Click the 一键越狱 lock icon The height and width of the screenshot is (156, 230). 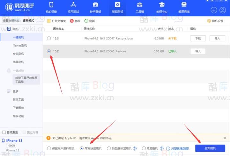point(9,70)
